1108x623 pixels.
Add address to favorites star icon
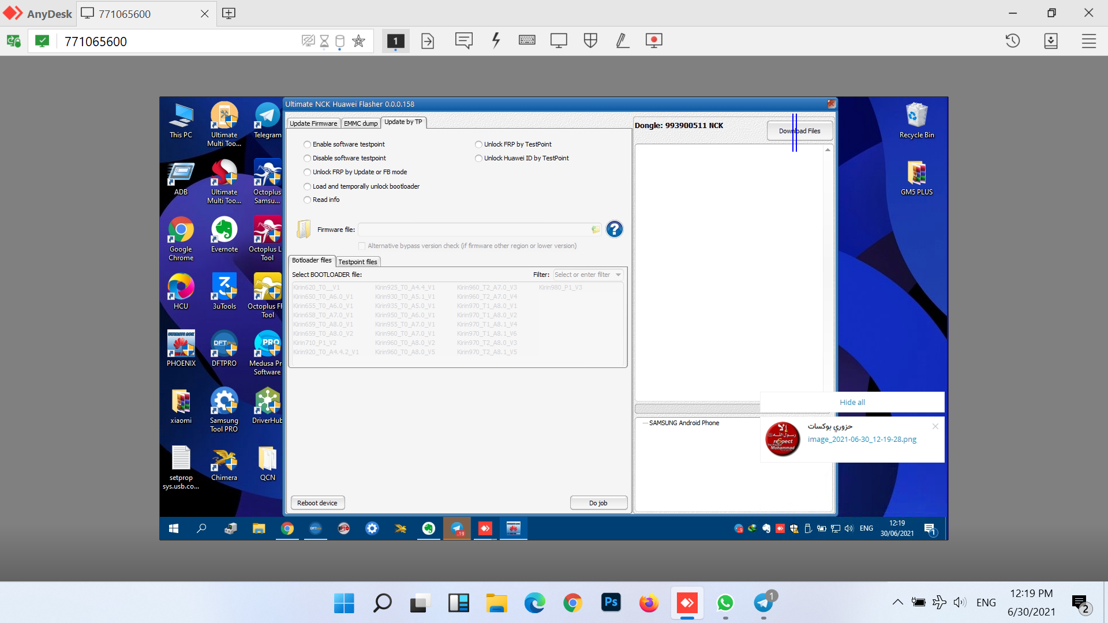coord(358,41)
